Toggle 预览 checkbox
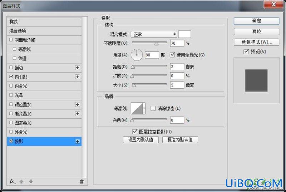Viewport: 286px width, 192px height. click(246, 51)
